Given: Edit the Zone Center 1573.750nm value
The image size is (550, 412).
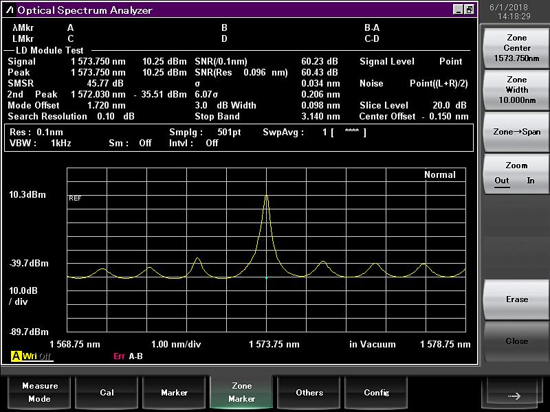Looking at the screenshot, I should coord(516,48).
